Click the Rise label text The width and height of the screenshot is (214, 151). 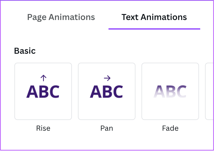[x=43, y=128]
